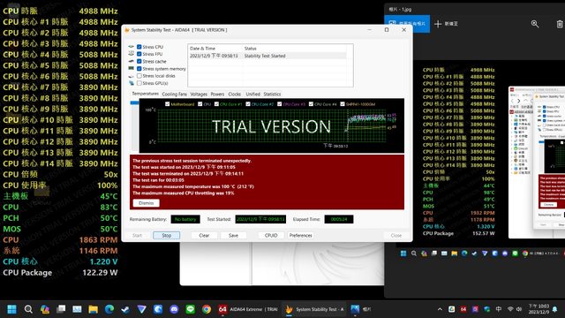Viewport: 565px width, 318px height.
Task: Click the zoom icon in Photos window
Action: (535, 24)
